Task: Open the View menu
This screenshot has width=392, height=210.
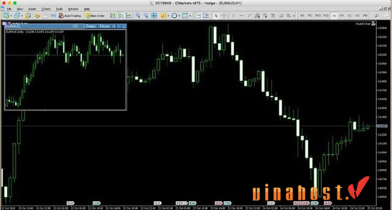Action: (20, 9)
